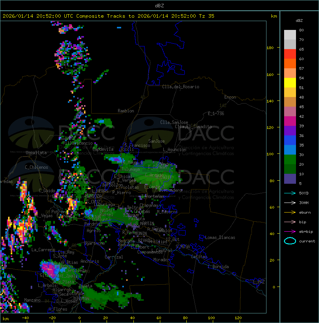Click the 'S_MARTIN' city label
The height and width of the screenshot is (323, 319).
coord(145,224)
